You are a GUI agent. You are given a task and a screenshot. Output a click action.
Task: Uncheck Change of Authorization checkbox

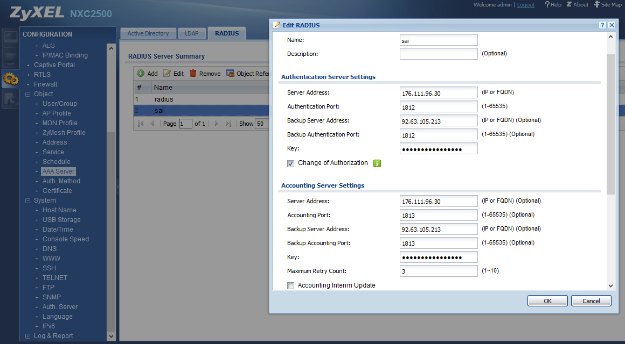click(291, 163)
